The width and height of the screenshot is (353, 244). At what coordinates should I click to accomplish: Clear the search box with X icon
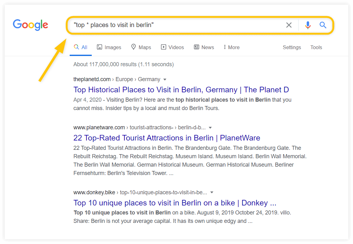point(289,25)
